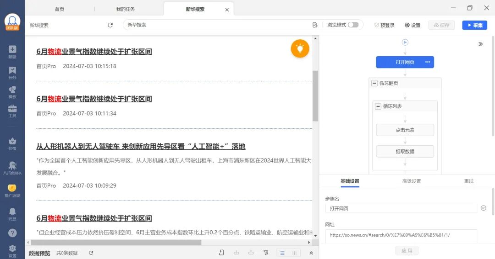Click the scroll-right arrow of horizontal scrollbar

[309, 242]
